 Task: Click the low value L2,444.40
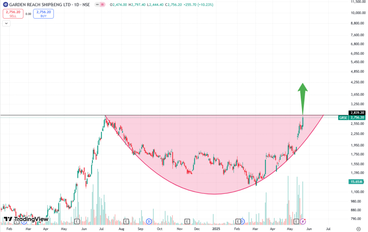click(155, 5)
